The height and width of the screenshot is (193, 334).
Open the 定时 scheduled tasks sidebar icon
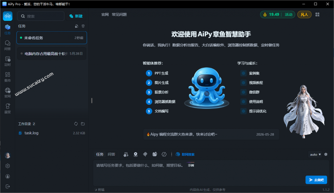click(8, 61)
